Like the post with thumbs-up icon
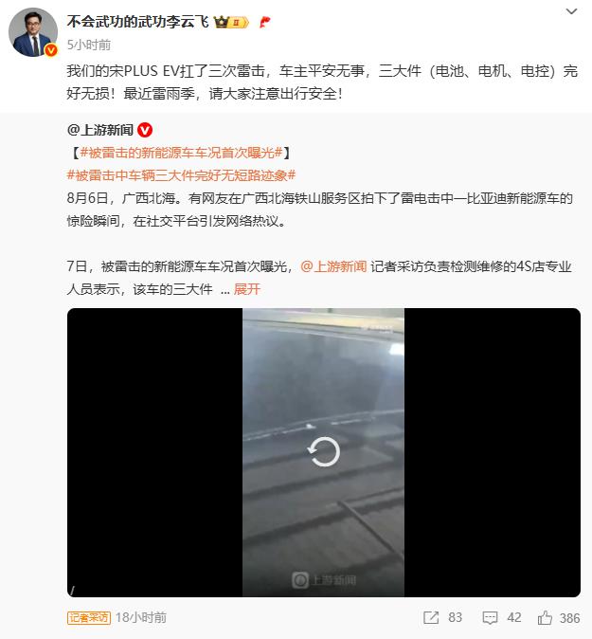 [545, 618]
